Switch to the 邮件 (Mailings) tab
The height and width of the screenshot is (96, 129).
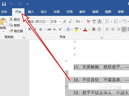pyautogui.click(x=82, y=12)
